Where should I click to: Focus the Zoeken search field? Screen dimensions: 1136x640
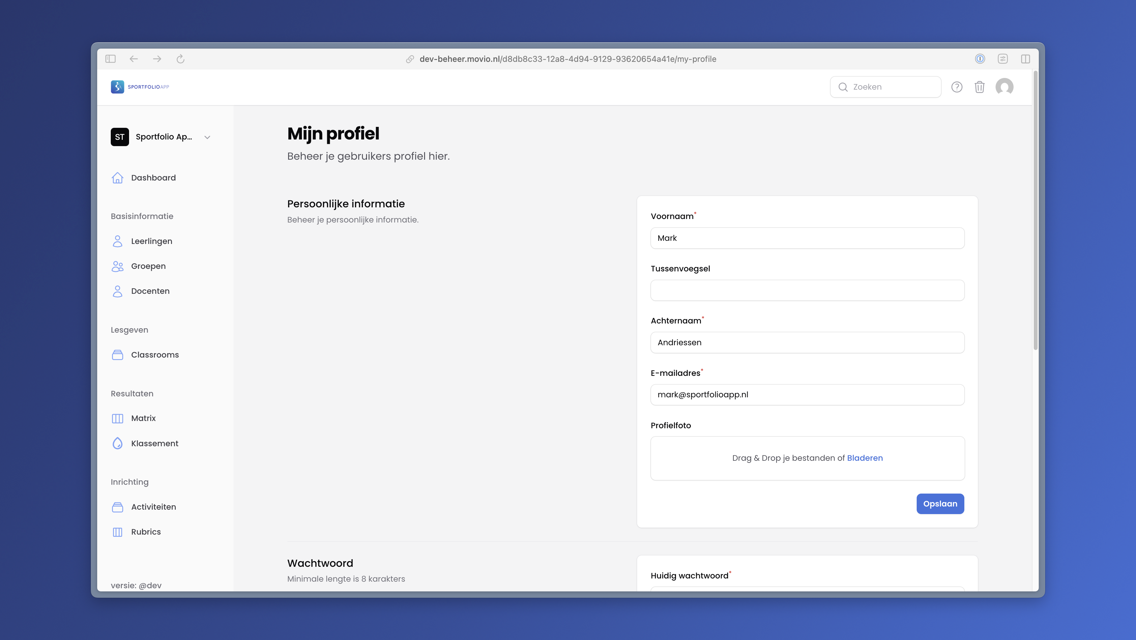click(885, 87)
